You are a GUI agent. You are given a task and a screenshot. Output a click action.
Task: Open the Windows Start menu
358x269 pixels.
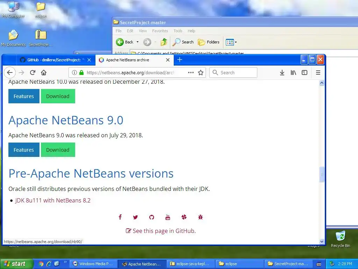tap(16, 264)
